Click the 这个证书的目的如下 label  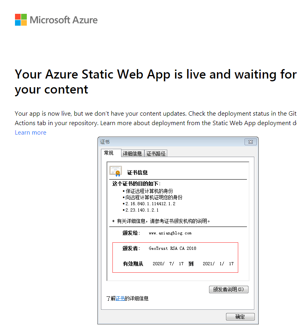tap(136, 184)
